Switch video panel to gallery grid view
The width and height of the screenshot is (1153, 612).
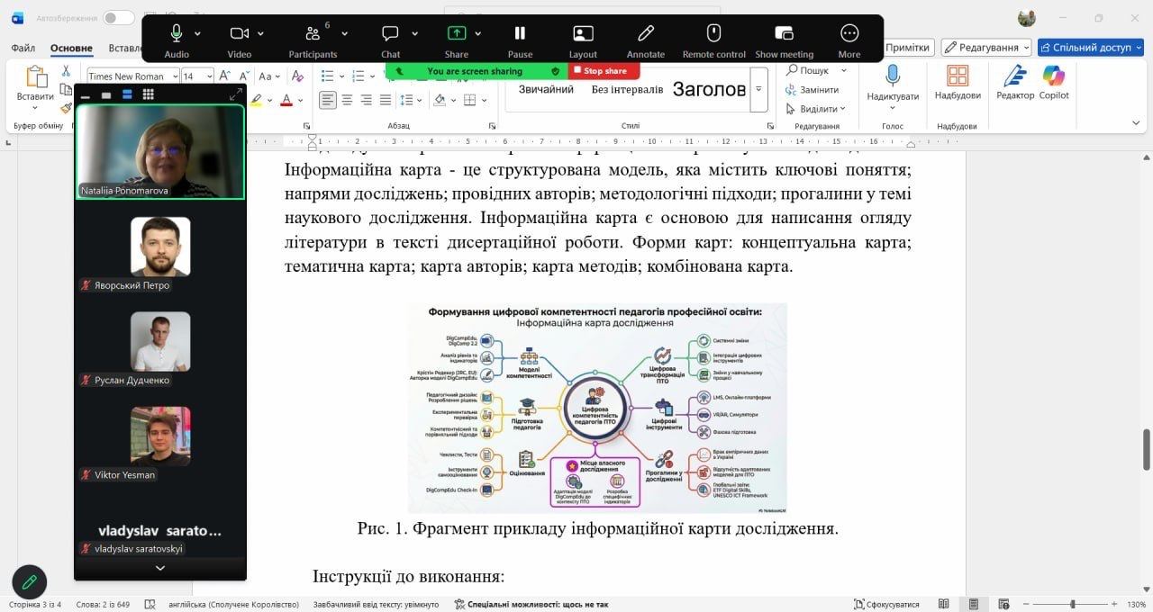(148, 94)
